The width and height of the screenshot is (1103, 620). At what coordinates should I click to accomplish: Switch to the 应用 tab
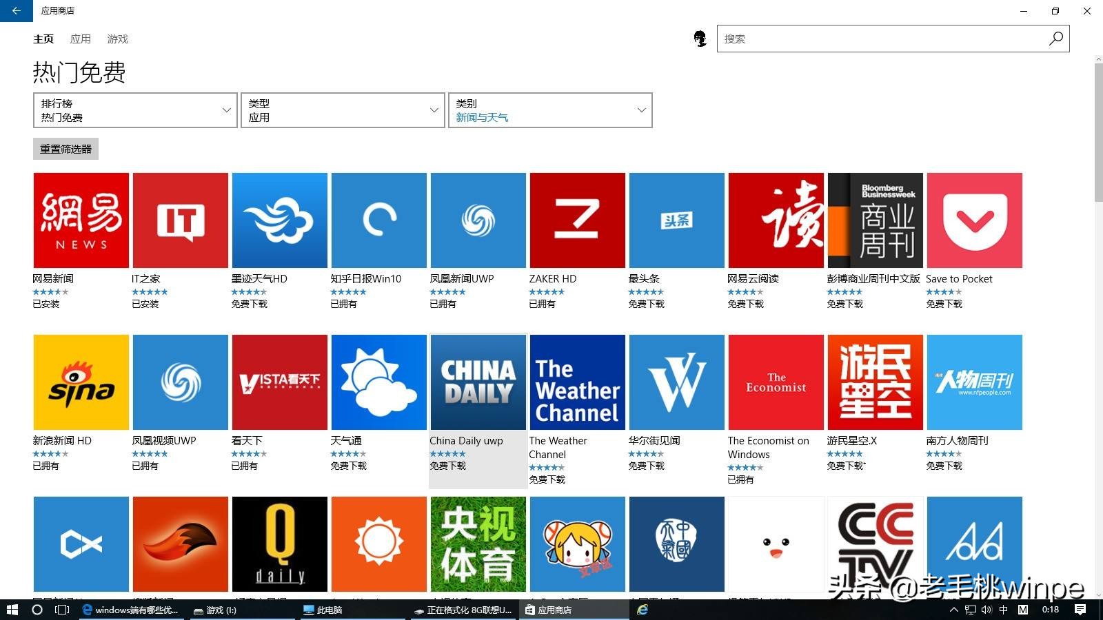[81, 39]
